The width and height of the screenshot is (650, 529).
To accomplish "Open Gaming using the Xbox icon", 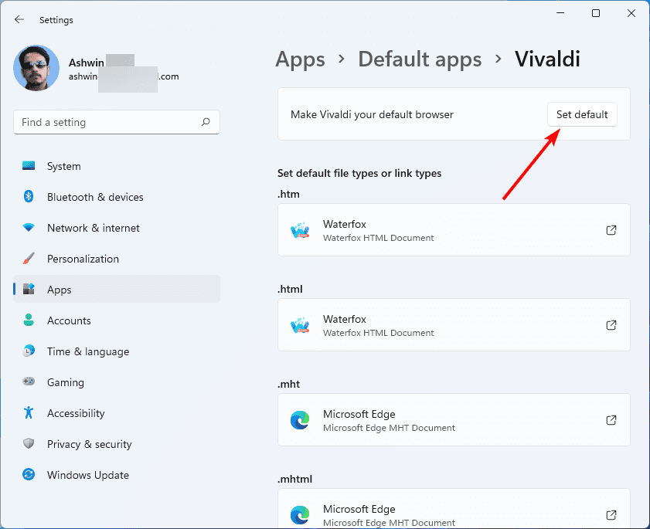I will point(29,382).
